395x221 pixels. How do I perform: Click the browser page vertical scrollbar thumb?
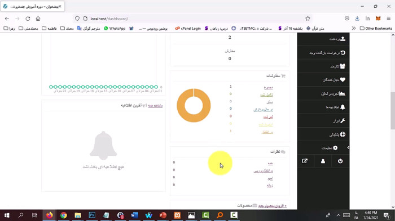(393, 110)
